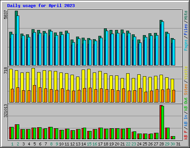Click the green kB Out bar for day 2

pyautogui.click(x=18, y=132)
